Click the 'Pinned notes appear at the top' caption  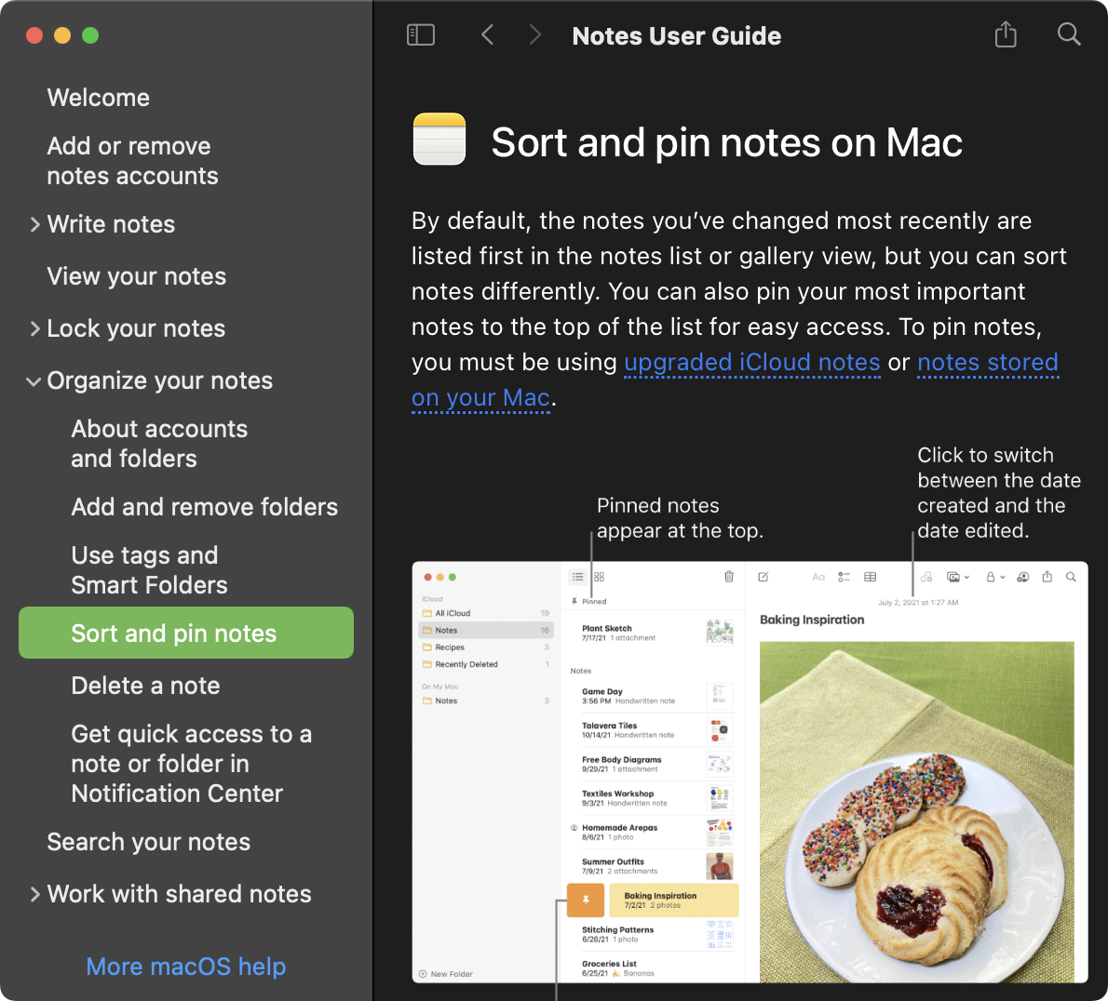[x=680, y=518]
